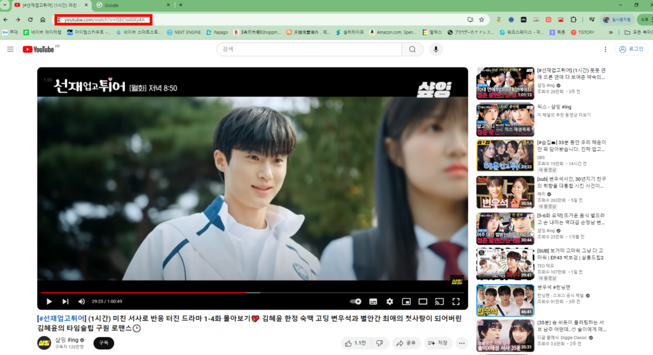Click the youtube.com address bar URL

104,20
